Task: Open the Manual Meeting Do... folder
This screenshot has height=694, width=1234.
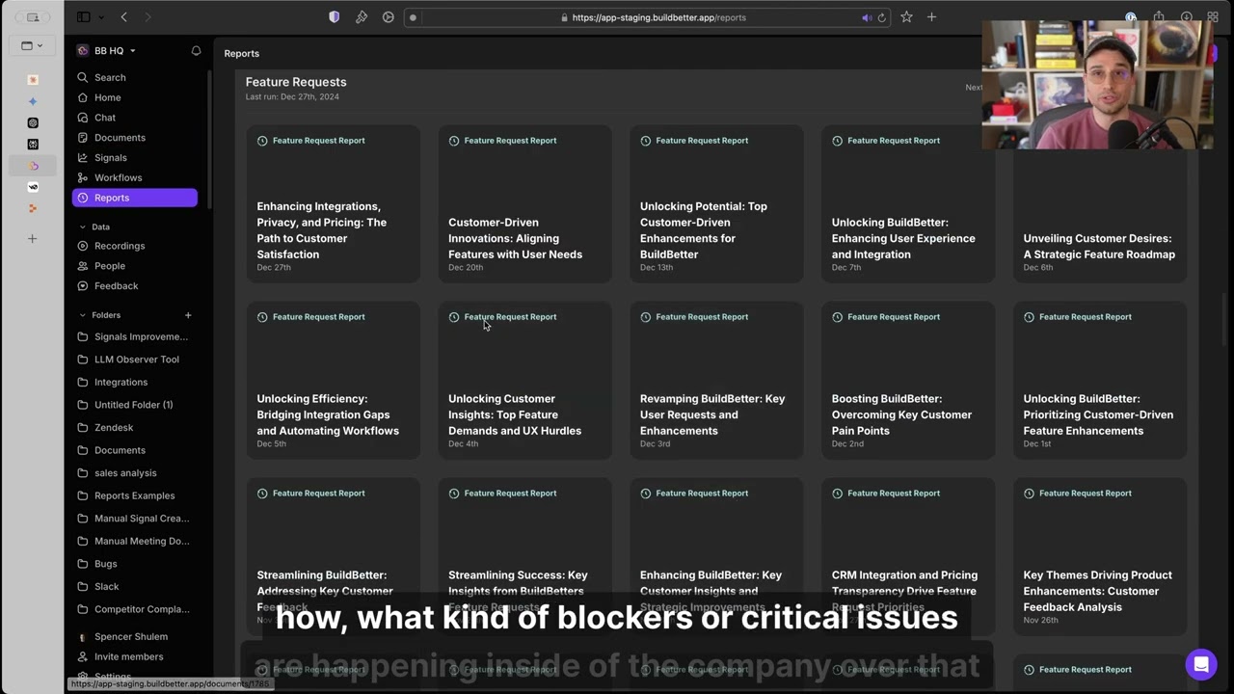Action: (x=135, y=542)
